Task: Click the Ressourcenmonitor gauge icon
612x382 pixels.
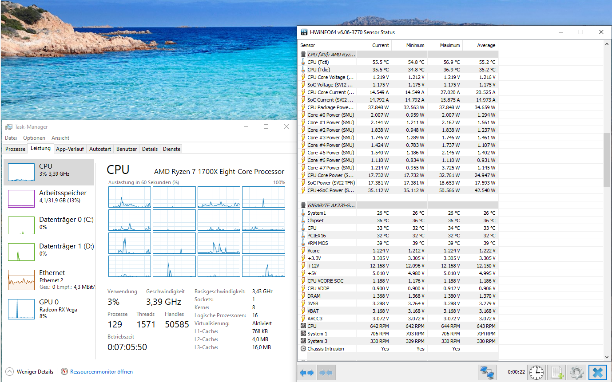Action: pyautogui.click(x=64, y=372)
